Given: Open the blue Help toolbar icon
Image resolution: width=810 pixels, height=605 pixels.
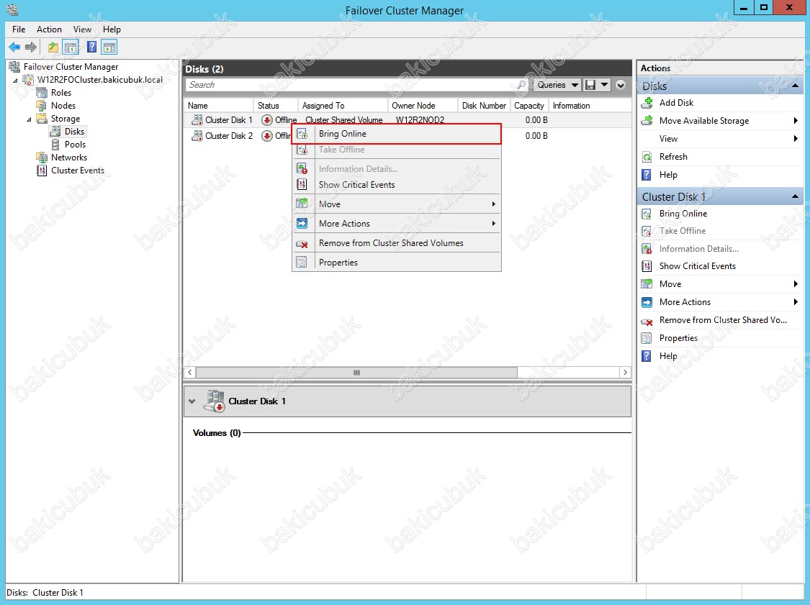Looking at the screenshot, I should point(91,47).
